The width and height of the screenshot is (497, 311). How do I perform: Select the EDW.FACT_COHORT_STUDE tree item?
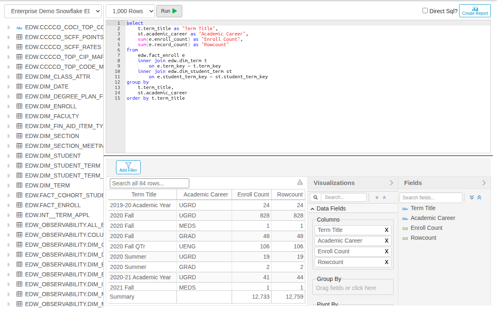[x=64, y=195]
